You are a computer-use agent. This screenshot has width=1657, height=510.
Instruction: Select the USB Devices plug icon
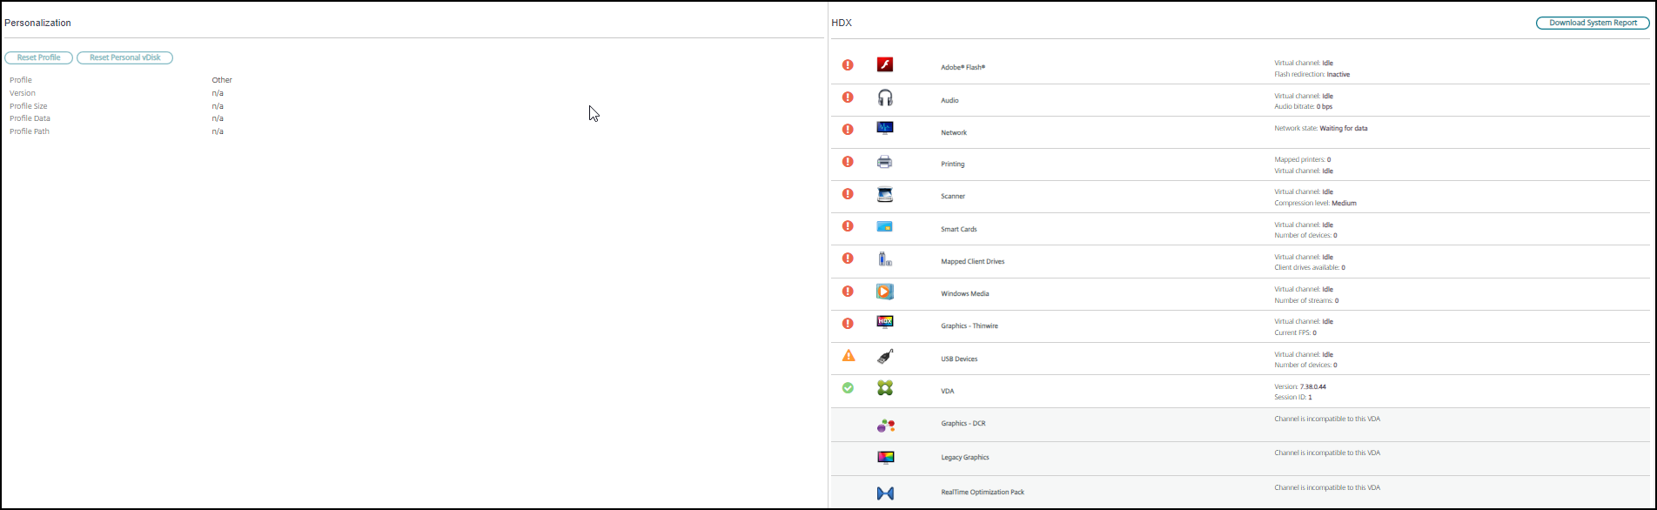885,356
